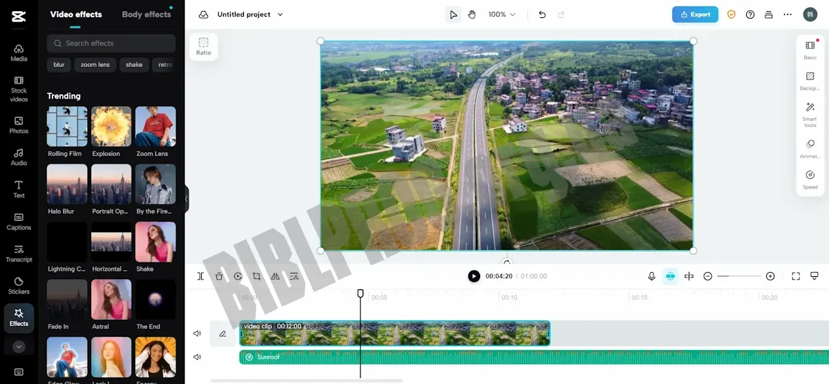Delete the selected clip
This screenshot has height=384, width=829.
(x=219, y=276)
